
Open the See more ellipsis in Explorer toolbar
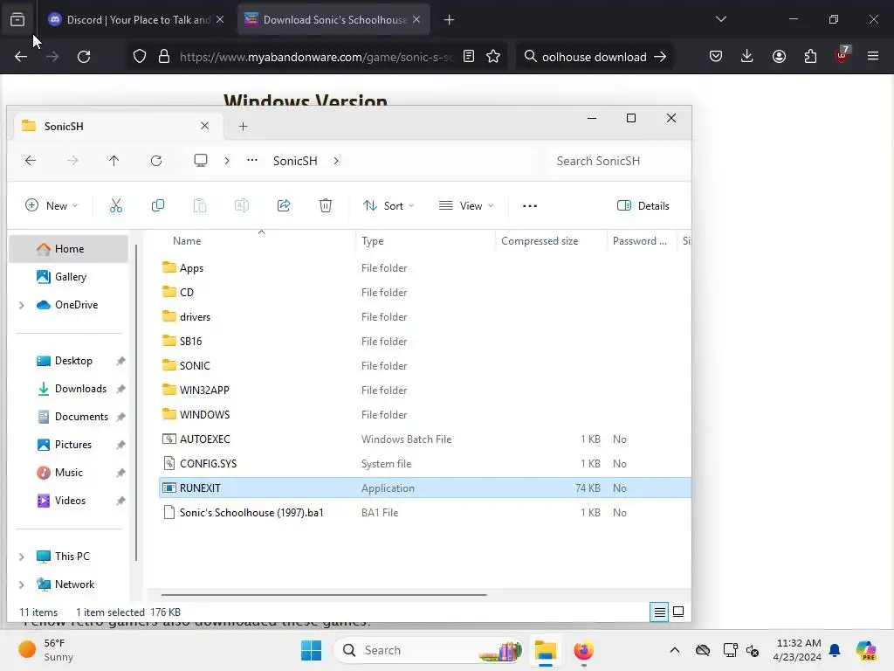point(530,206)
